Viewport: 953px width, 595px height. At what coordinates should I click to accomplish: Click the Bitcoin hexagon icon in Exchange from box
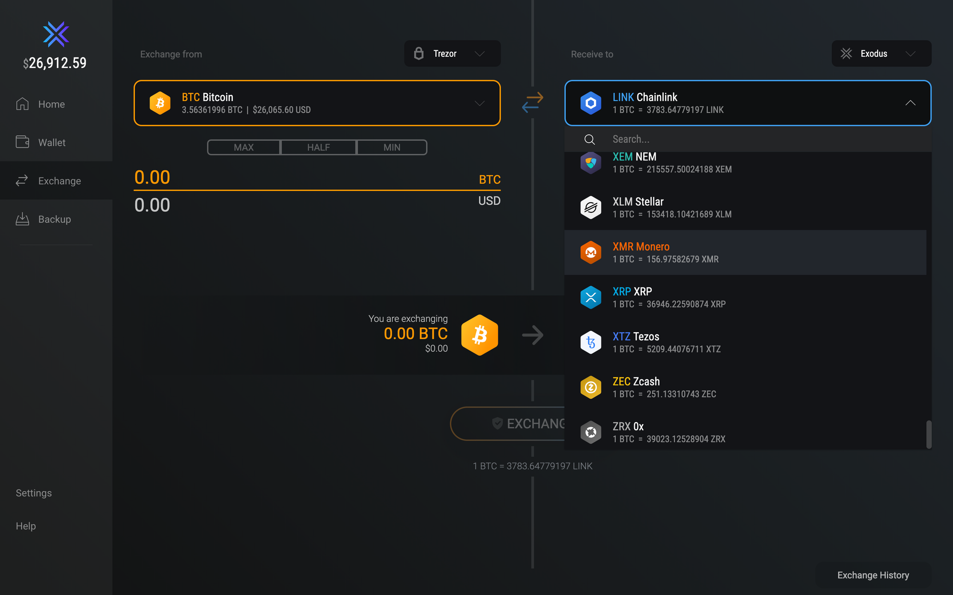pos(160,103)
